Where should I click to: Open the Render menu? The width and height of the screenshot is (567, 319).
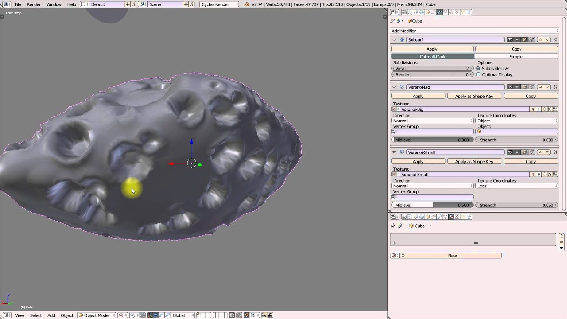34,4
